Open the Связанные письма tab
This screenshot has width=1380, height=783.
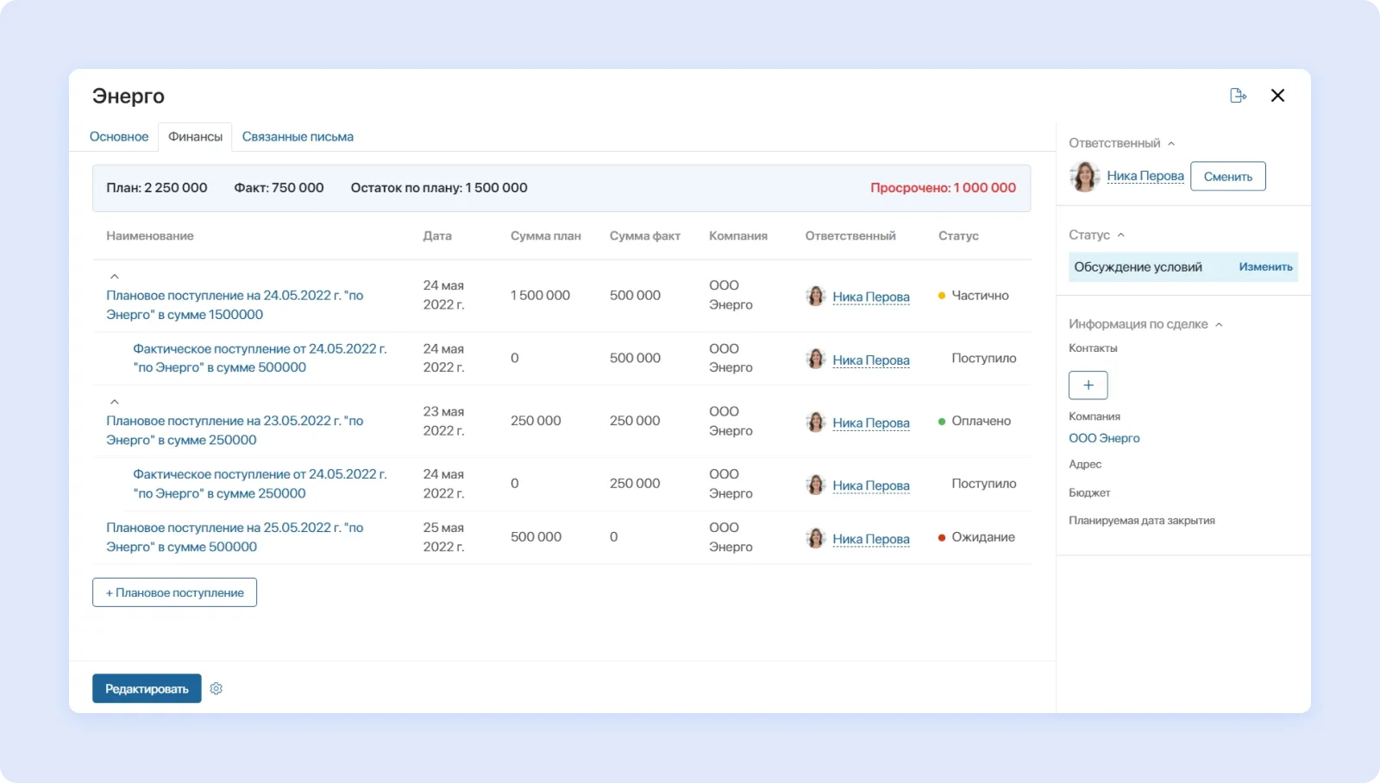(x=298, y=136)
